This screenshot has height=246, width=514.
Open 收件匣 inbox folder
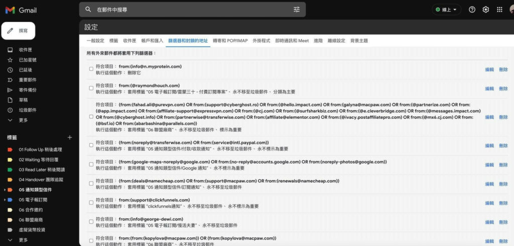25,50
